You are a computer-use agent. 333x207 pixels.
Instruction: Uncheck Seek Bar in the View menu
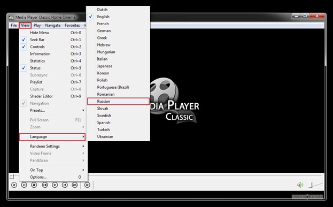tap(52, 40)
